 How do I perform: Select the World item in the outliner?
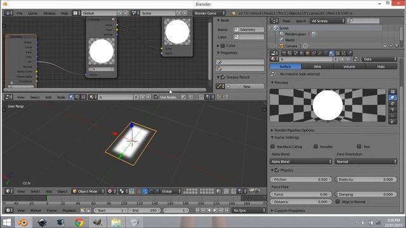(x=290, y=40)
